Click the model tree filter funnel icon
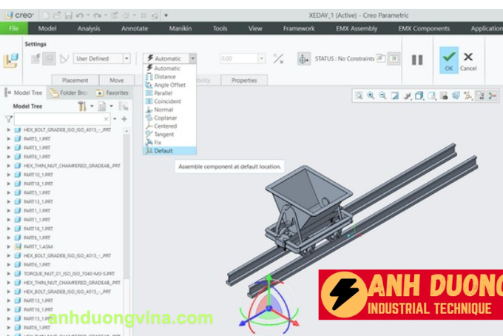This screenshot has height=336, width=503. (x=8, y=118)
